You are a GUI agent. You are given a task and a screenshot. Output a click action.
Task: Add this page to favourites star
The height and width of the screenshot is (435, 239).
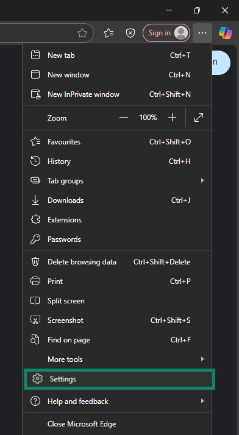point(82,33)
